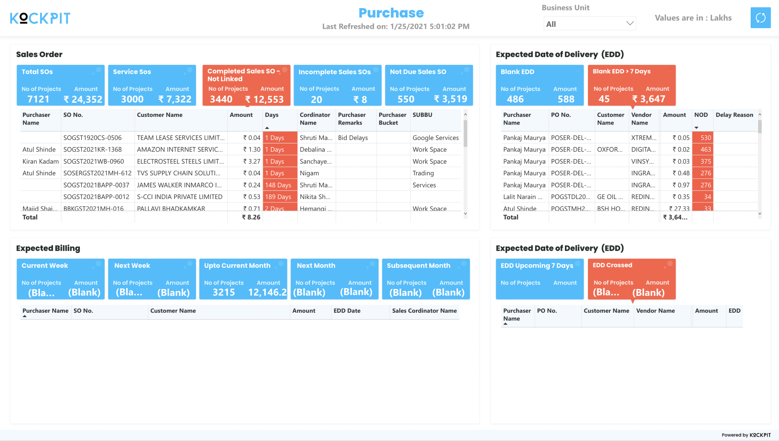Image resolution: width=779 pixels, height=441 pixels.
Task: Click vendor XTREM... in EDD table
Action: click(x=644, y=138)
